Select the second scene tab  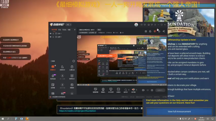(59, 30)
